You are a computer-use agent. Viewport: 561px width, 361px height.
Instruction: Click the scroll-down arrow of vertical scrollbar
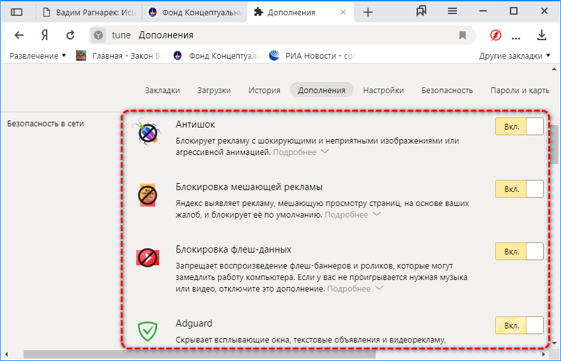[x=554, y=343]
